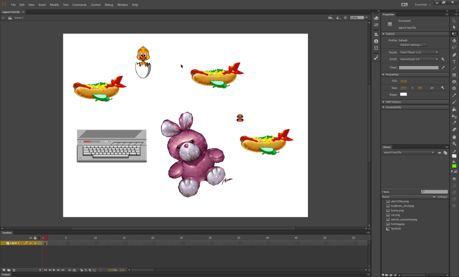Delete layer using the timeline trash icon
This screenshot has width=459, height=277.
14,270
